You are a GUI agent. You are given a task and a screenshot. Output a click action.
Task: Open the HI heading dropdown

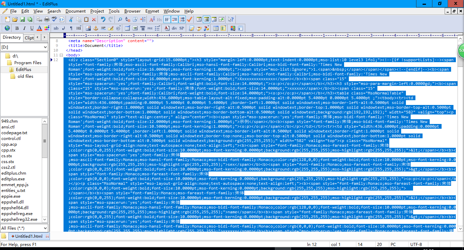point(79,28)
